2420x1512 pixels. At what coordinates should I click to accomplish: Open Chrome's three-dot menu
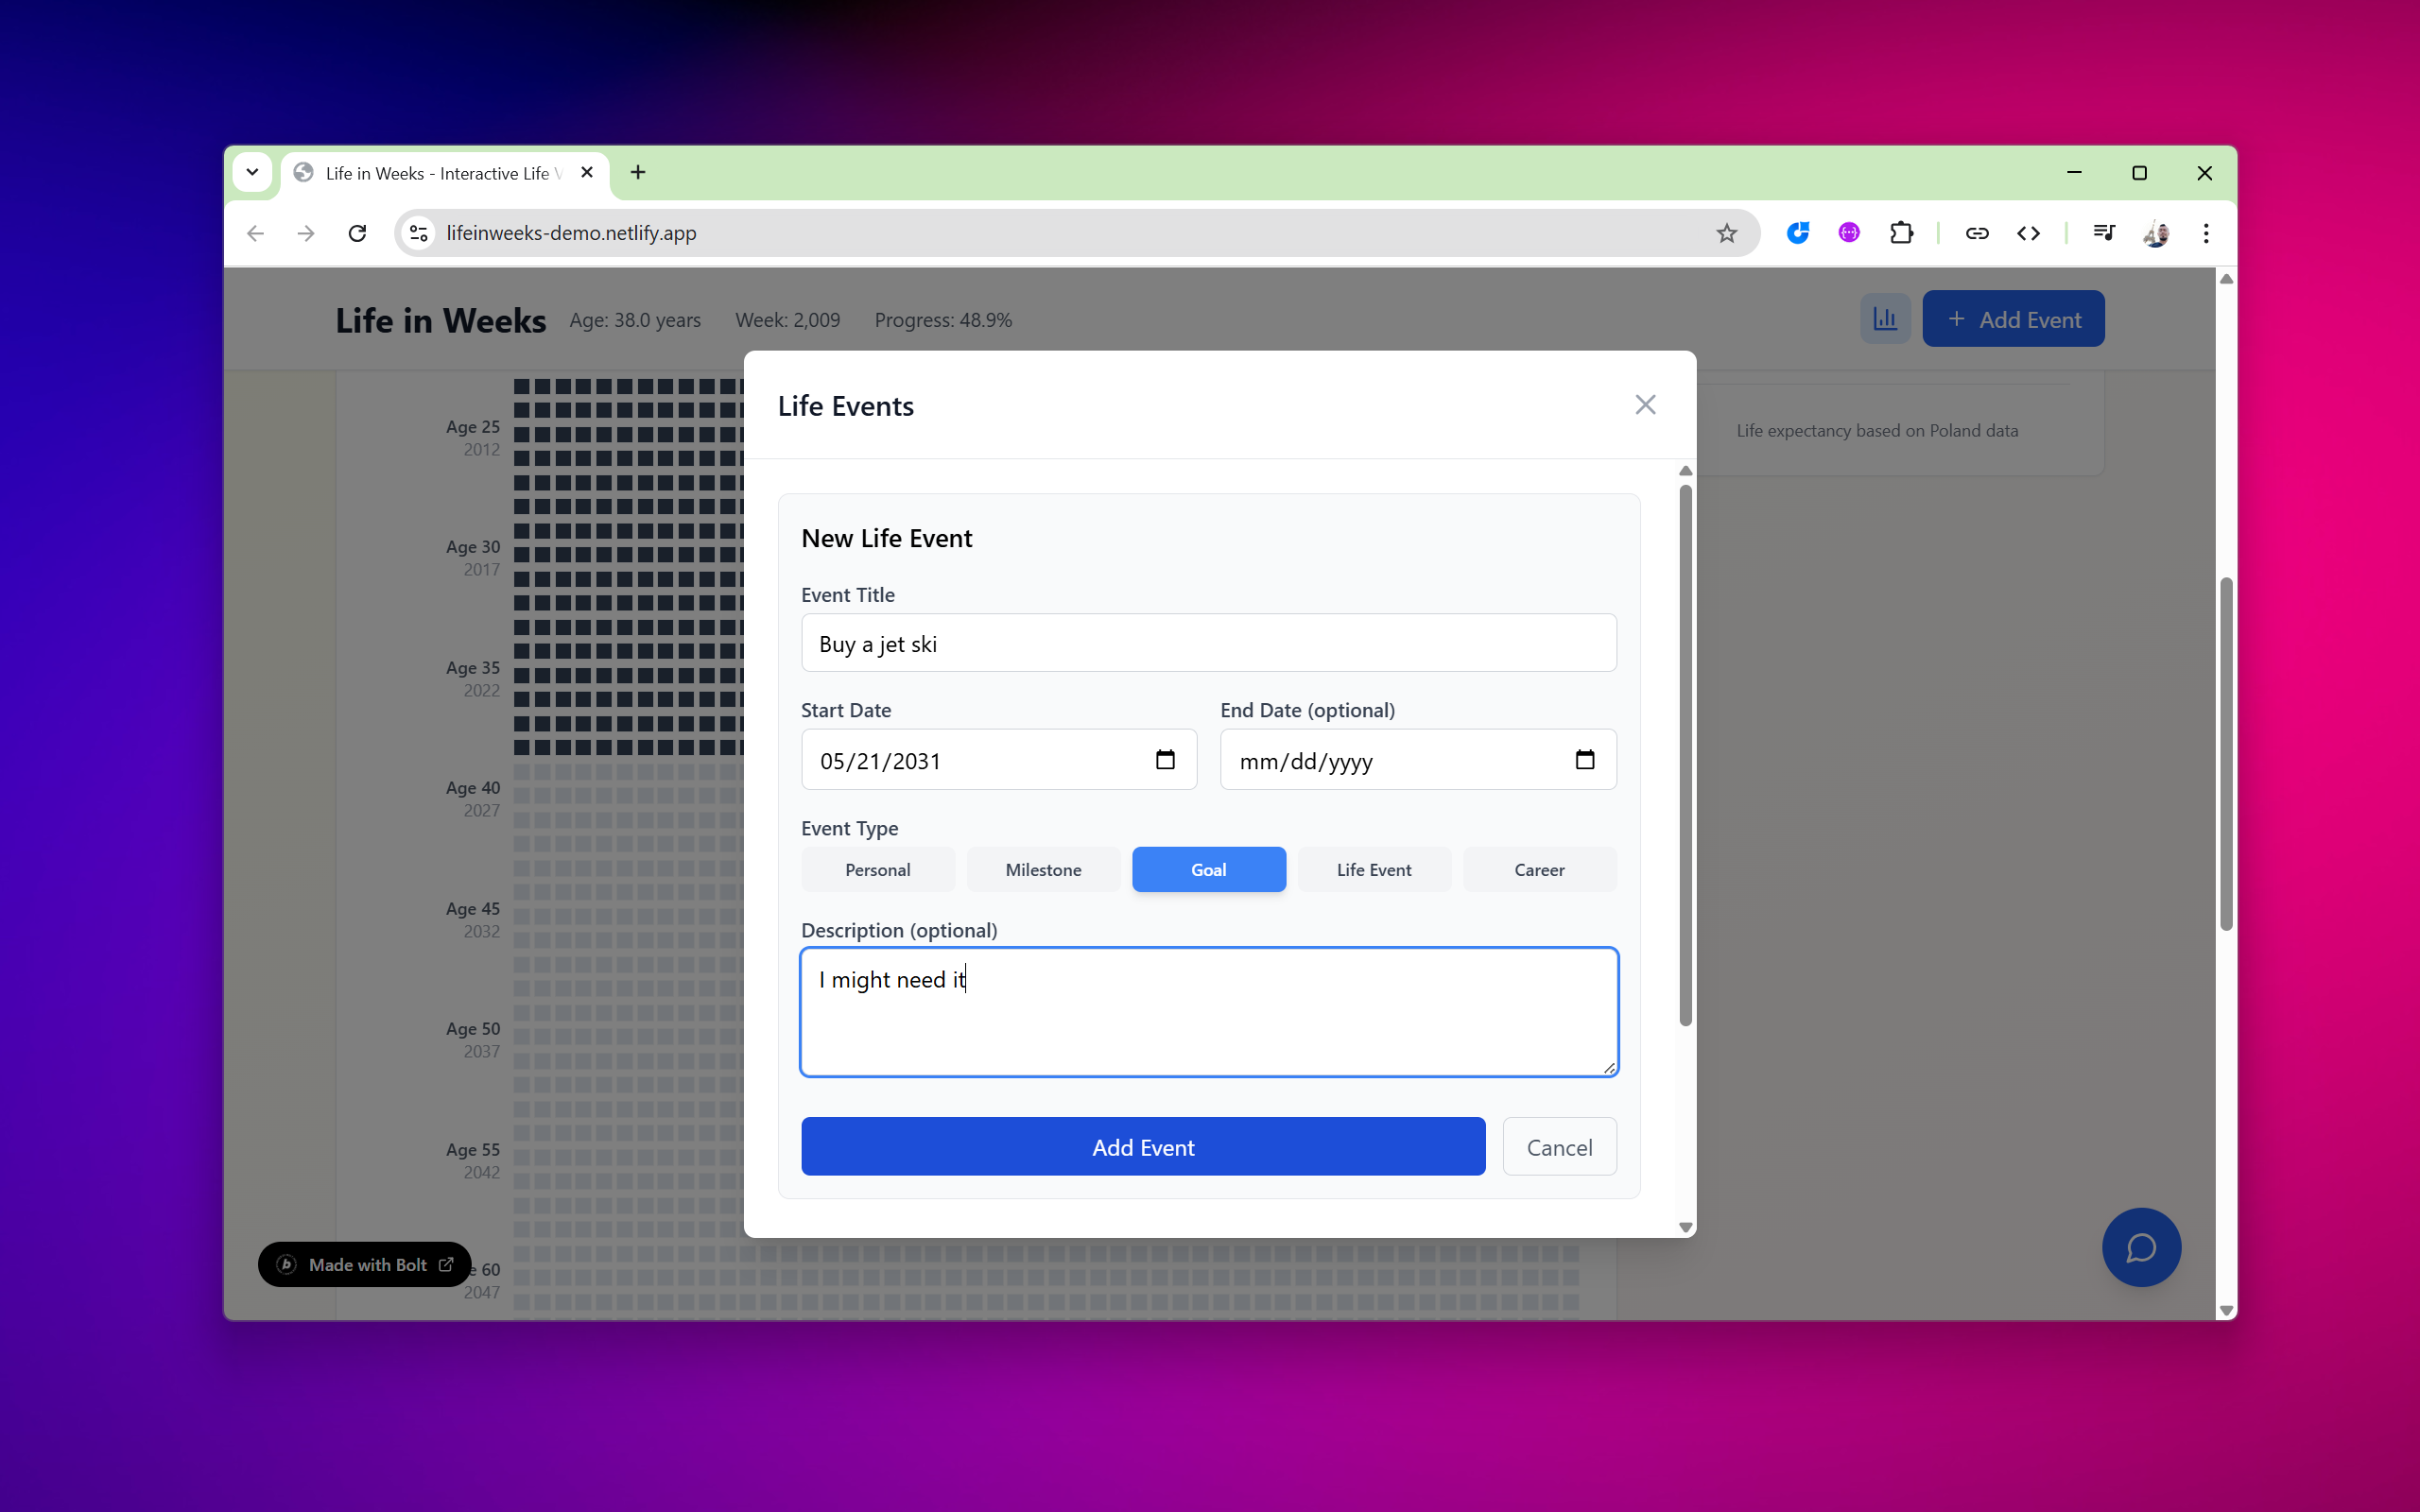2206,233
